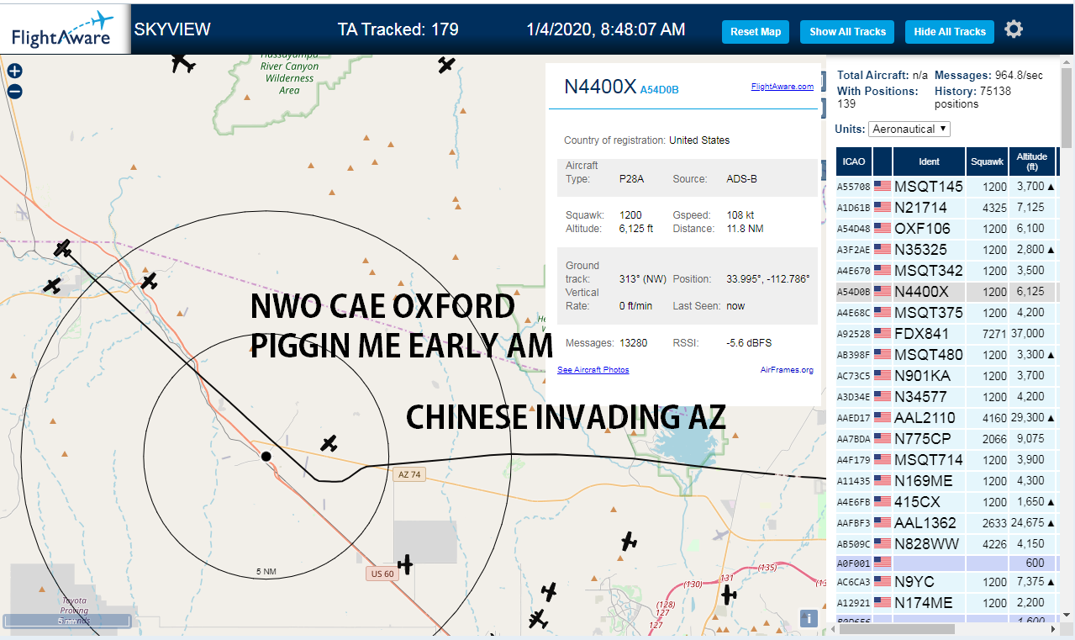Select N901KA aircraft row
This screenshot has height=640, width=1075.
coord(946,376)
